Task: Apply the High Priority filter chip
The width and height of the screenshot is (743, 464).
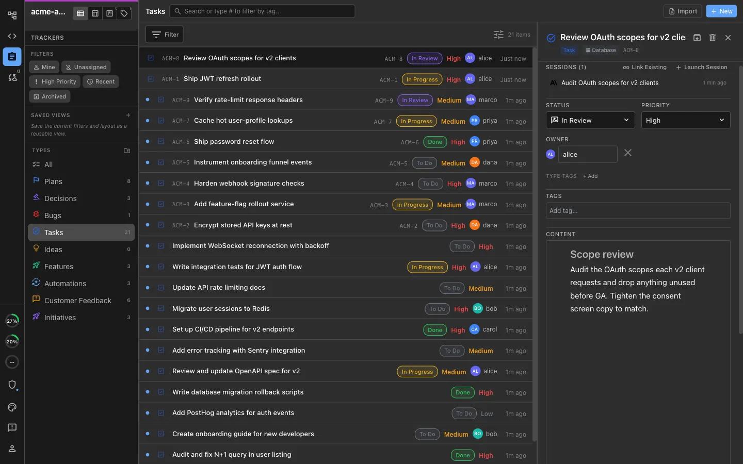Action: [x=54, y=81]
